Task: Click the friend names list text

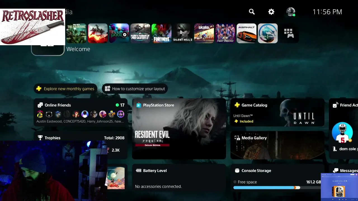Action: pos(80,121)
